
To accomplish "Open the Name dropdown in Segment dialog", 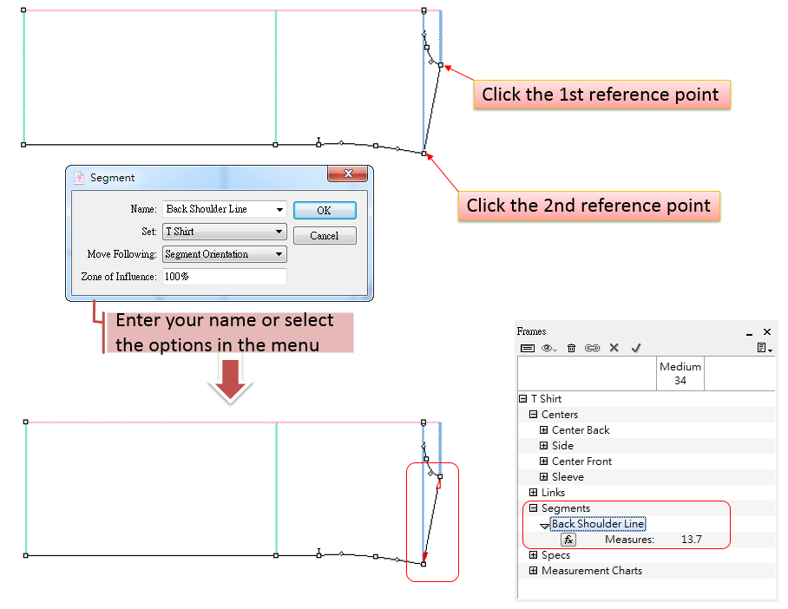I will [x=279, y=209].
